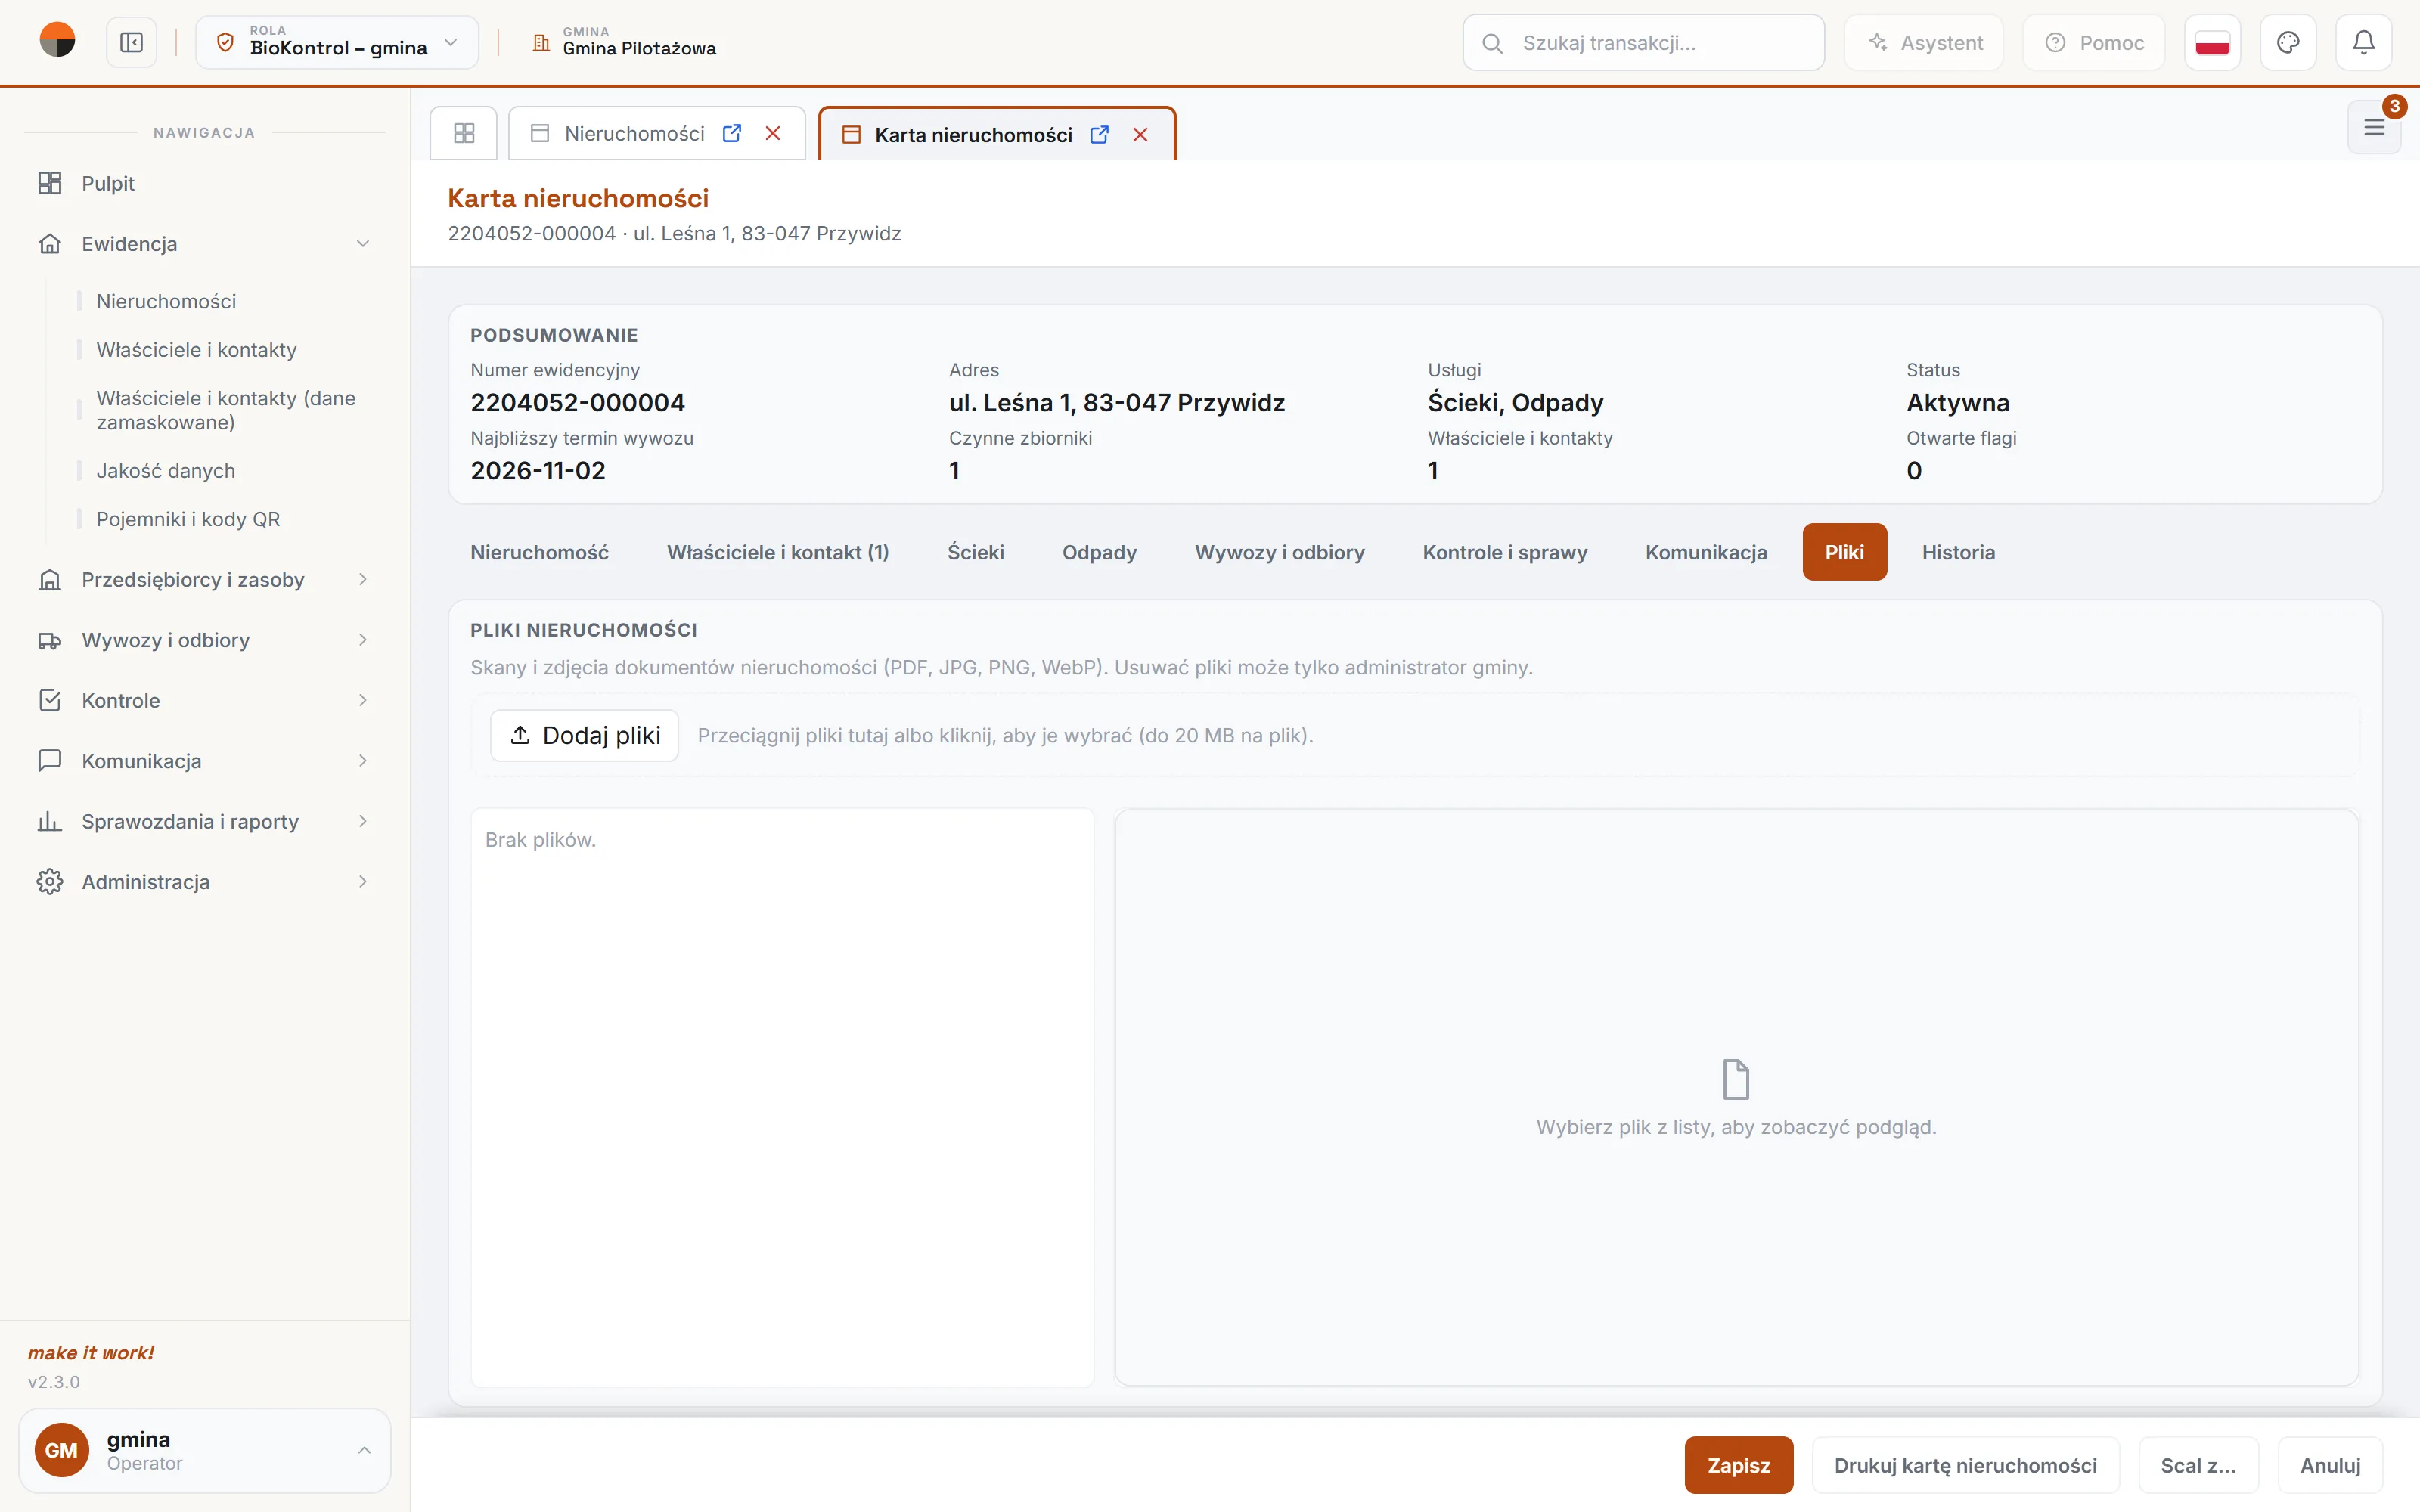
Task: Toggle the sidebar collapse icon
Action: 132,42
